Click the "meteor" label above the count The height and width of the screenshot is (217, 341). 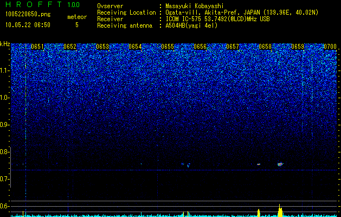[77, 17]
